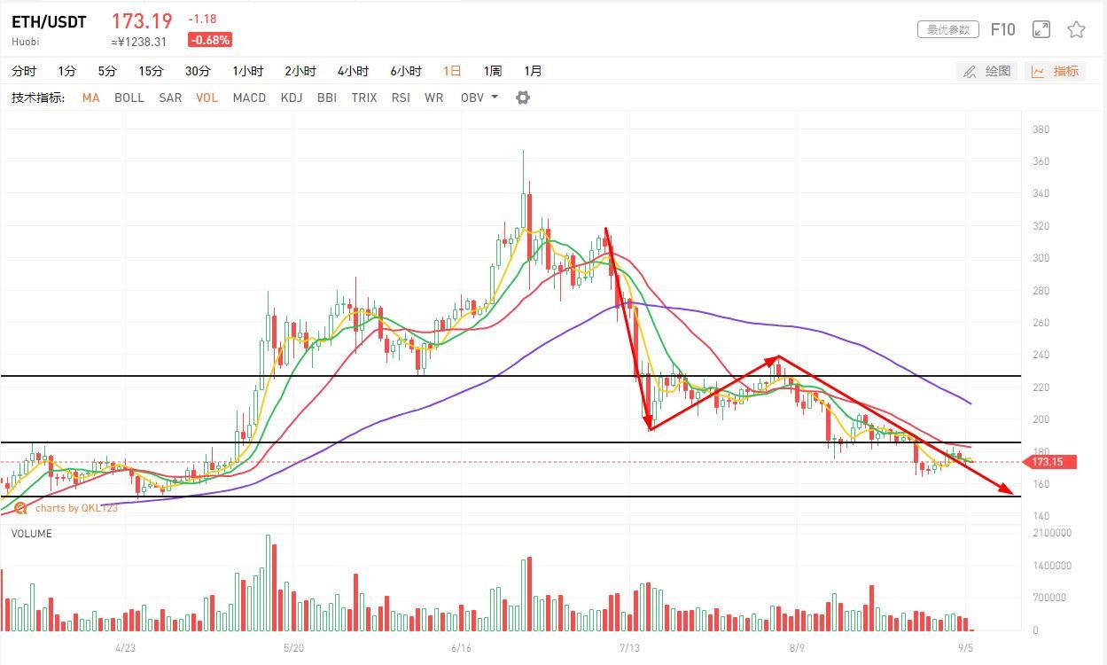Select the 4小时 timeframe tab

pyautogui.click(x=353, y=71)
